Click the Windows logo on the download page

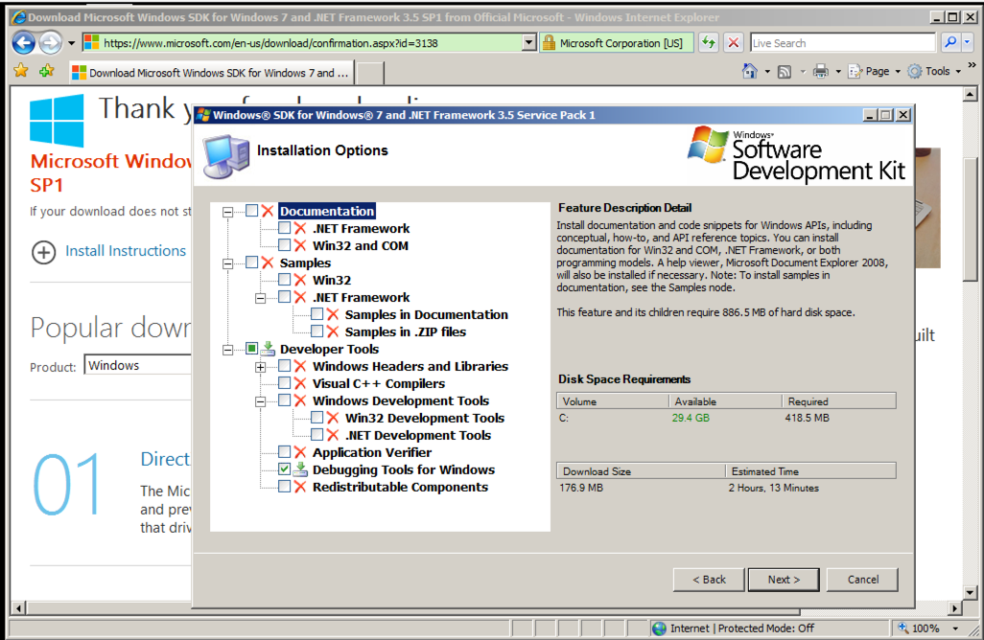tap(57, 121)
